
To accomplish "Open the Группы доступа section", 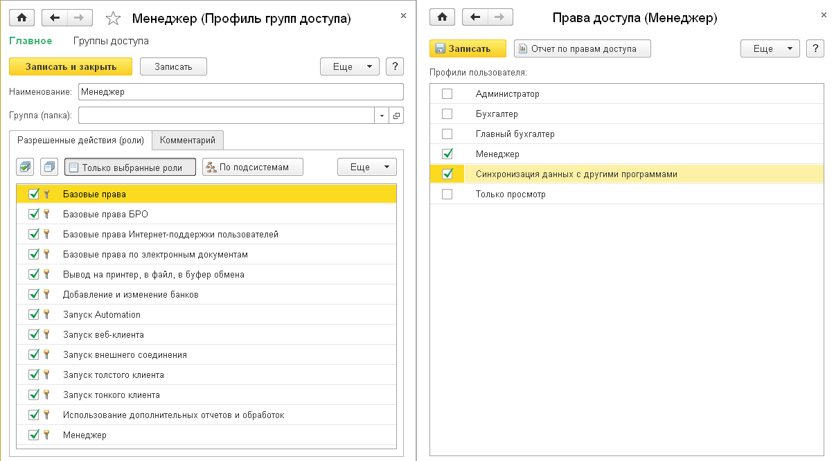I will [x=111, y=41].
